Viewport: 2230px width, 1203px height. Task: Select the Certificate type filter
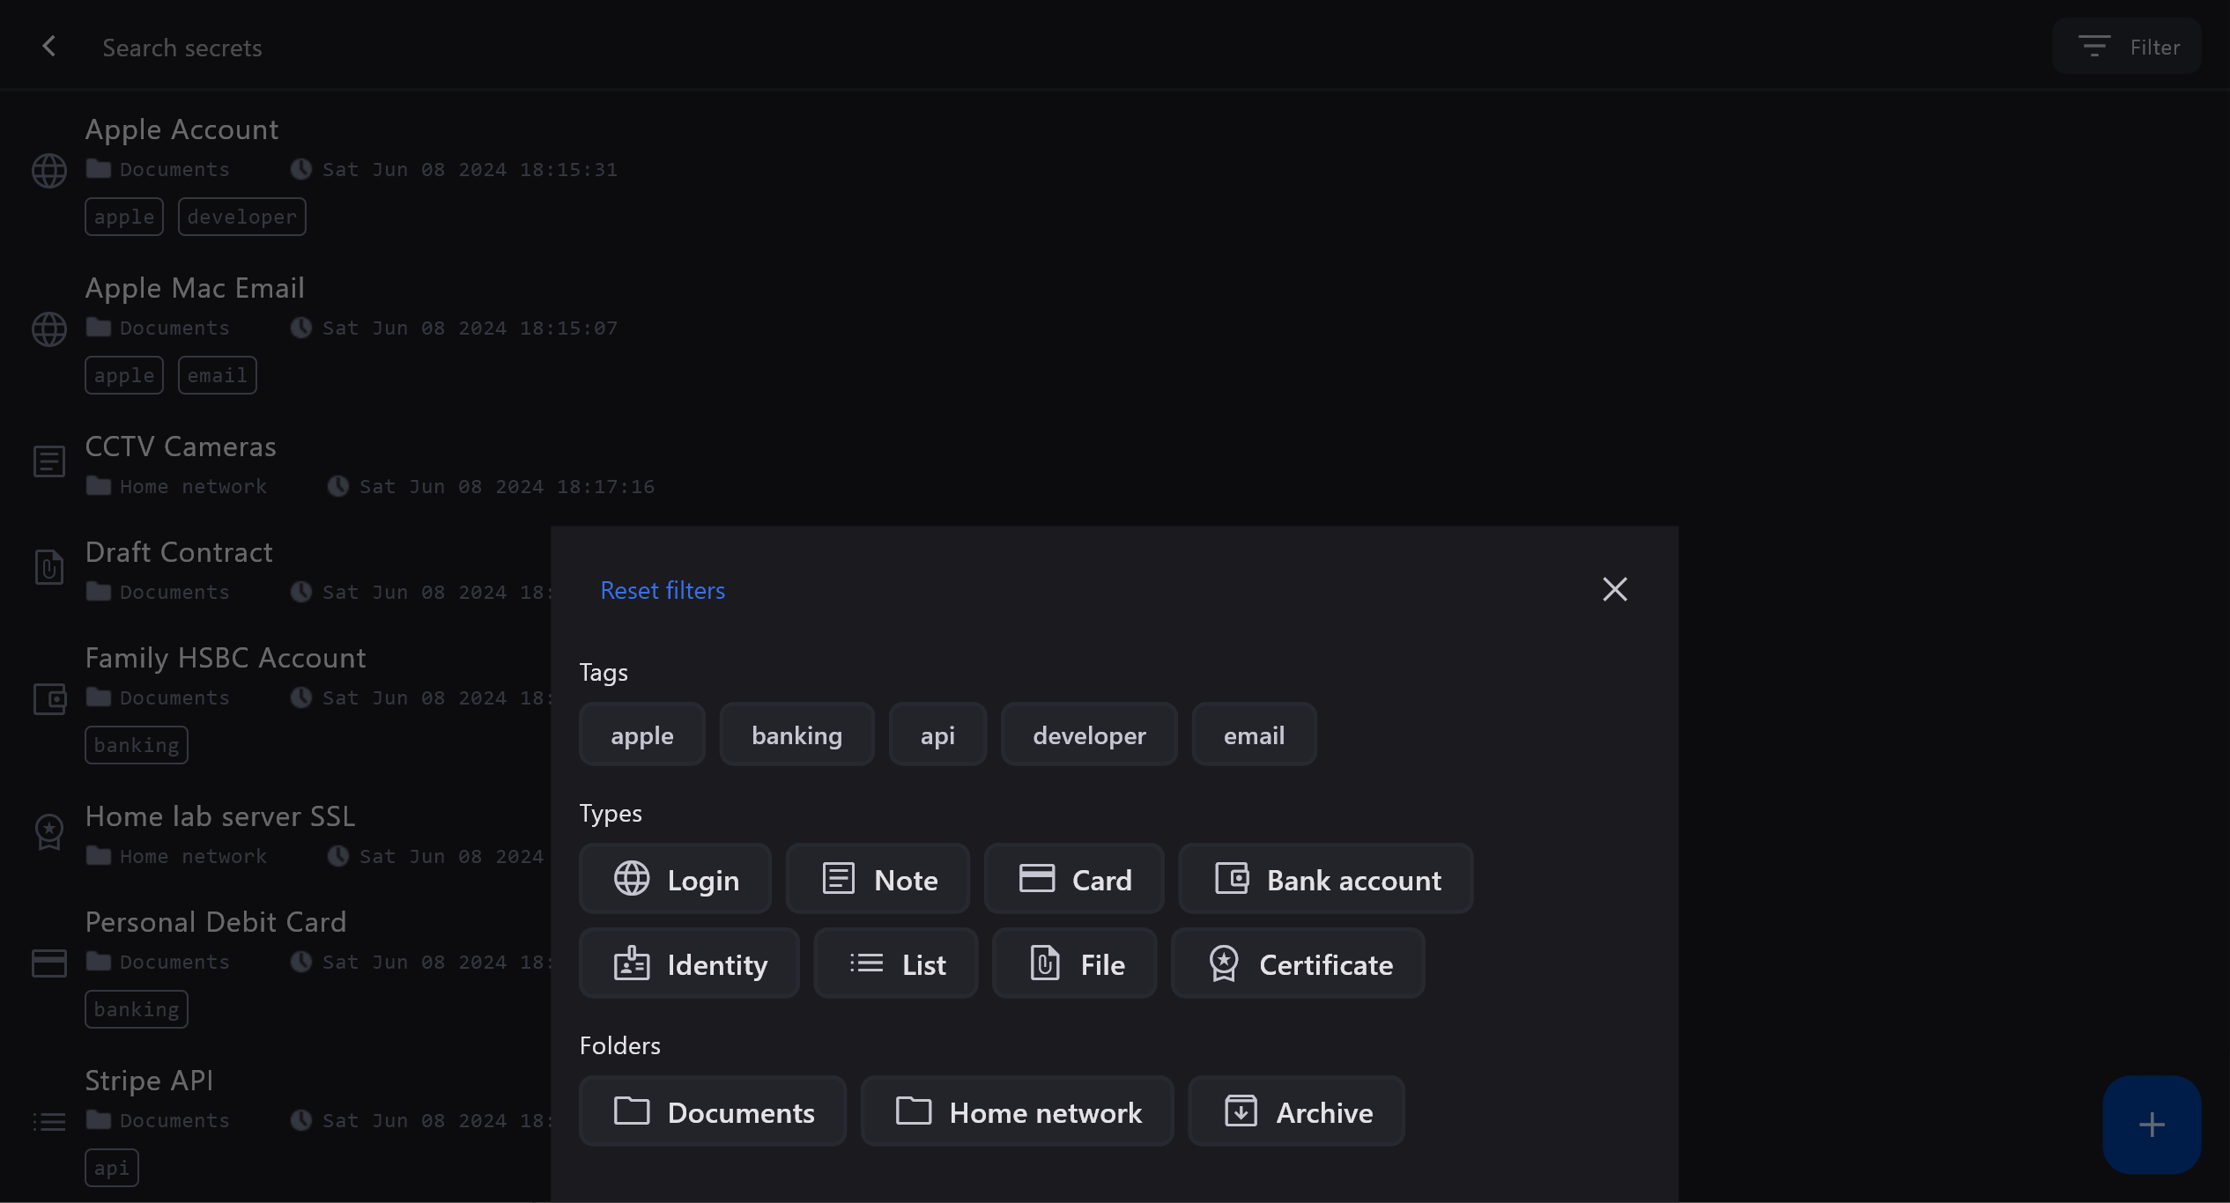pos(1298,963)
